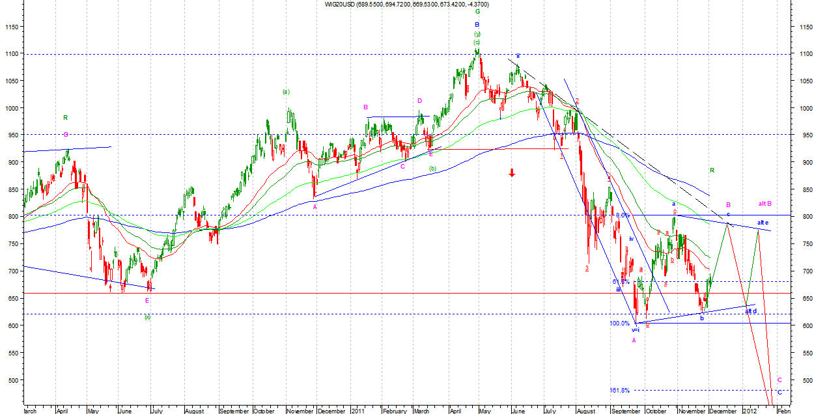The image size is (814, 414).
Task: Click the green '(a)' wave label
Action: (286, 92)
